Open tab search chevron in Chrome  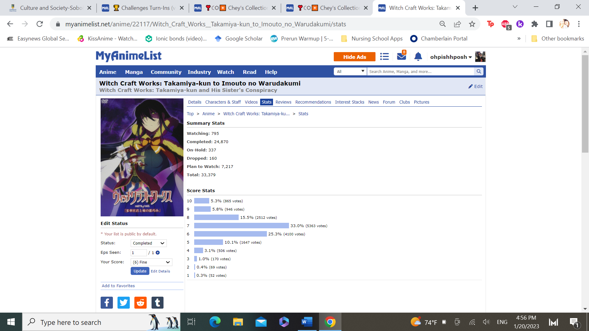515,7
